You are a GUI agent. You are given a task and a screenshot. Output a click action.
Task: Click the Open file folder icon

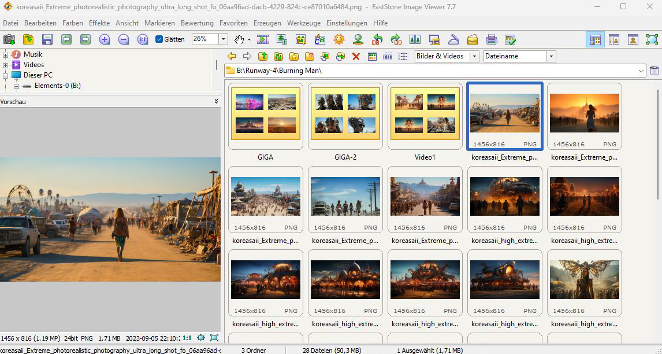click(28, 39)
